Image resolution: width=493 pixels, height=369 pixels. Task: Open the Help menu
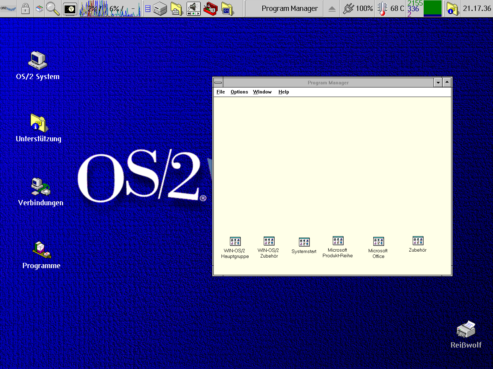(x=283, y=92)
